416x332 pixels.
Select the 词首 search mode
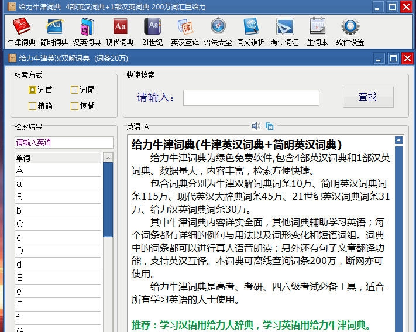pyautogui.click(x=40, y=90)
